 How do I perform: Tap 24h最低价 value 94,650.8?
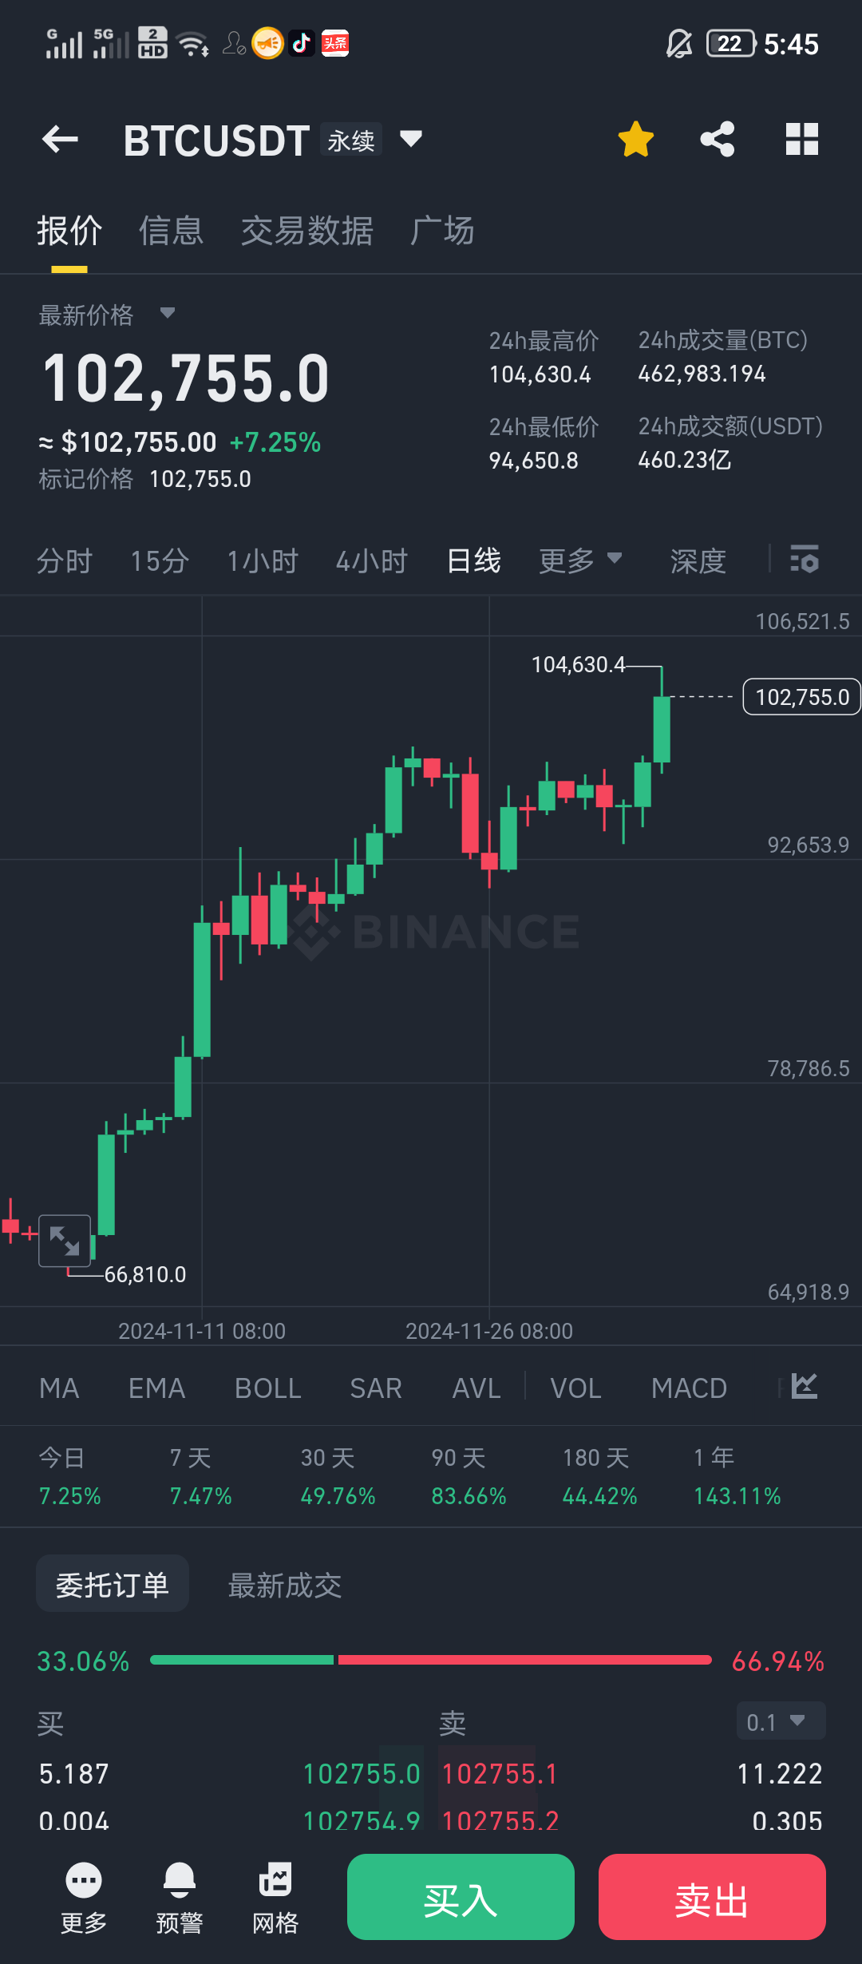coord(534,461)
